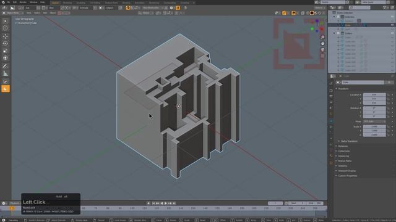Open the File menu
The width and height of the screenshot is (396, 222).
coord(8,2)
